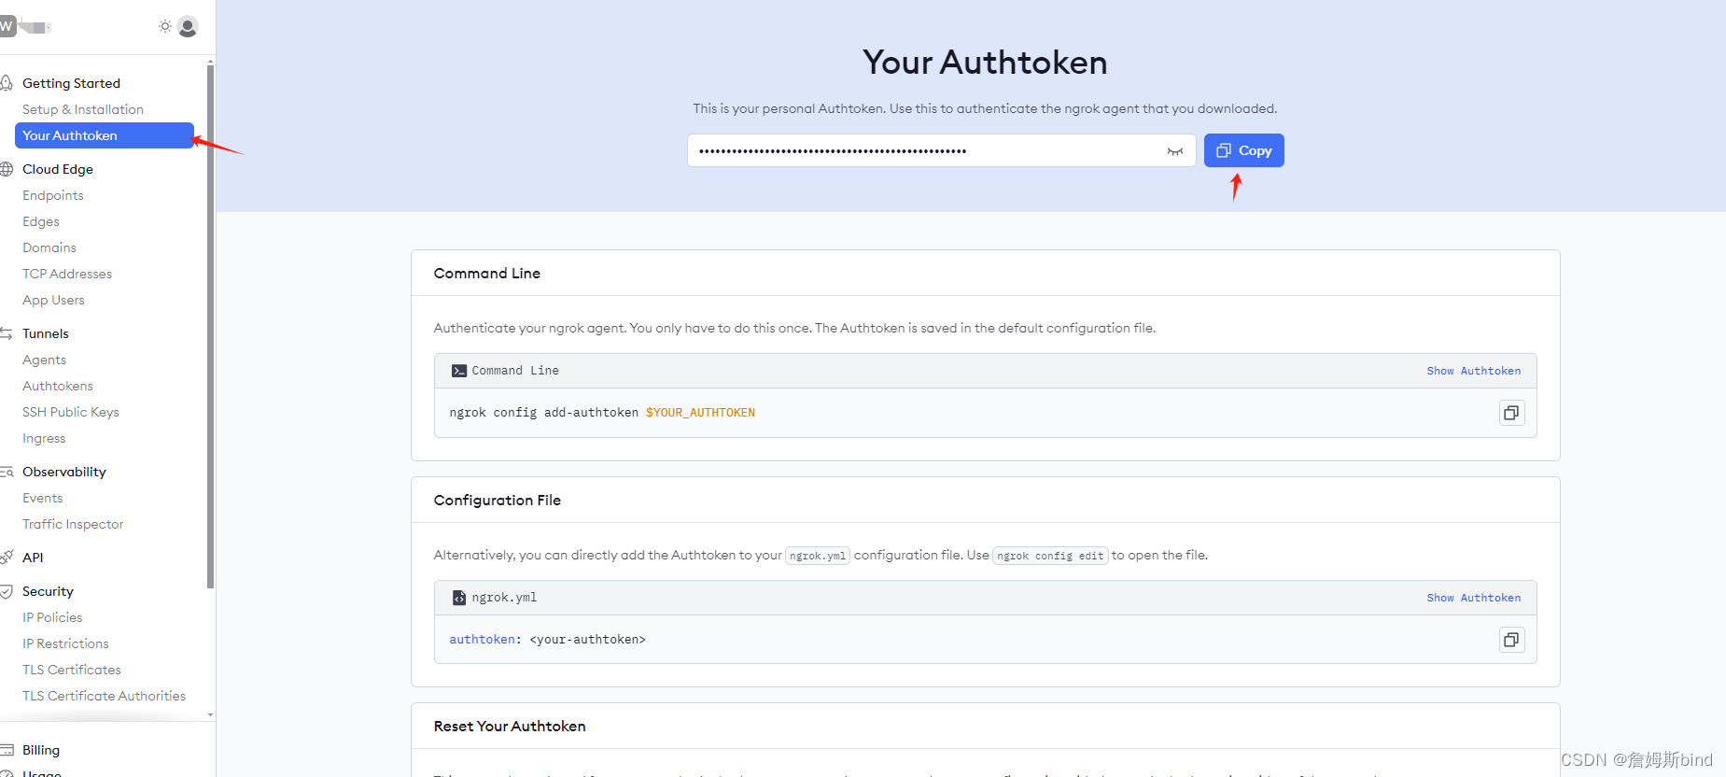
Task: Click the API plug icon
Action: coord(7,558)
